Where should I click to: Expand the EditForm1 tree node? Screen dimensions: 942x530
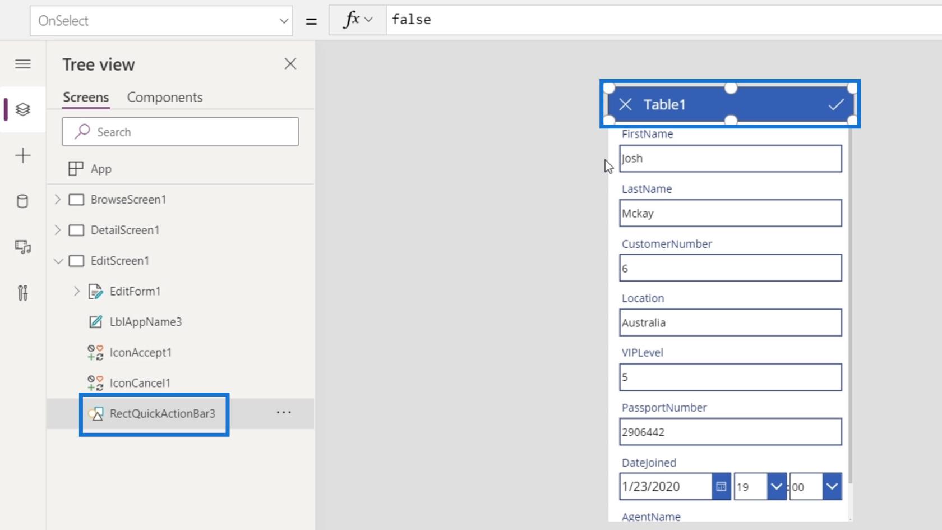(x=77, y=291)
